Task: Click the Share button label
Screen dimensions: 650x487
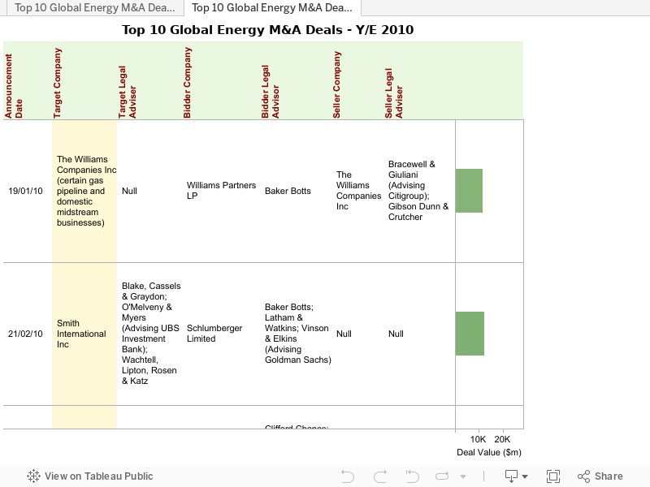Action: 609,476
